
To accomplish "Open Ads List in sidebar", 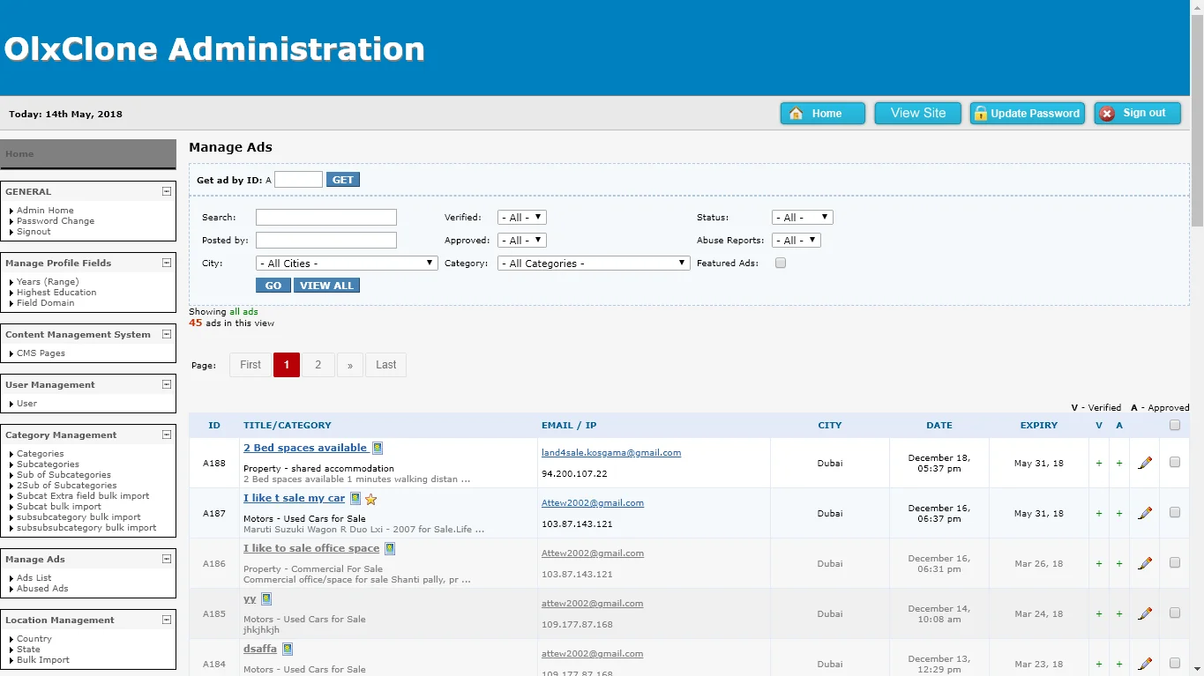I will pos(34,578).
